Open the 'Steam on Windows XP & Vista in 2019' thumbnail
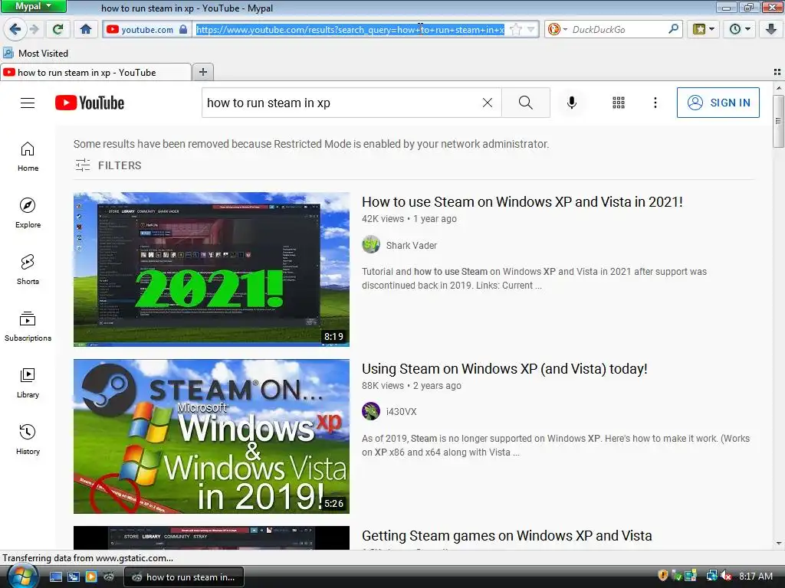Viewport: 785px width, 588px height. click(212, 436)
